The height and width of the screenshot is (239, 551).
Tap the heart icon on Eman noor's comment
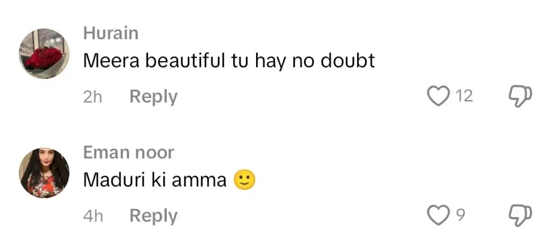coord(438,215)
